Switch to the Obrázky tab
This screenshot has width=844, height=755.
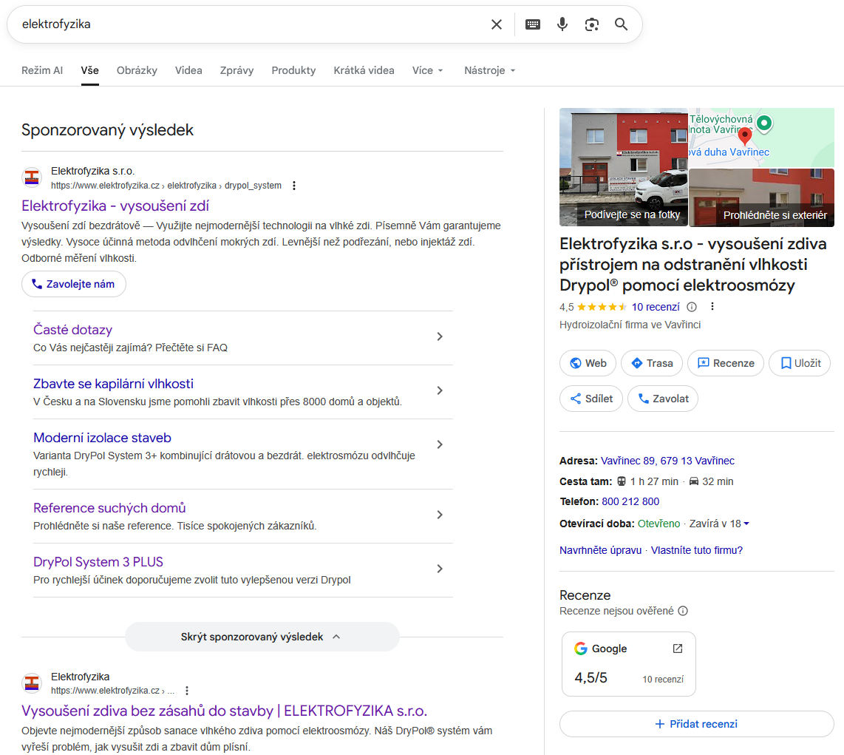(x=137, y=70)
